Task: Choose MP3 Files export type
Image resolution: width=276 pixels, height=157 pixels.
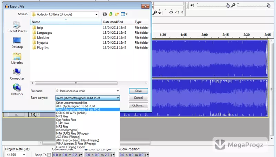Action: [x=88, y=116]
